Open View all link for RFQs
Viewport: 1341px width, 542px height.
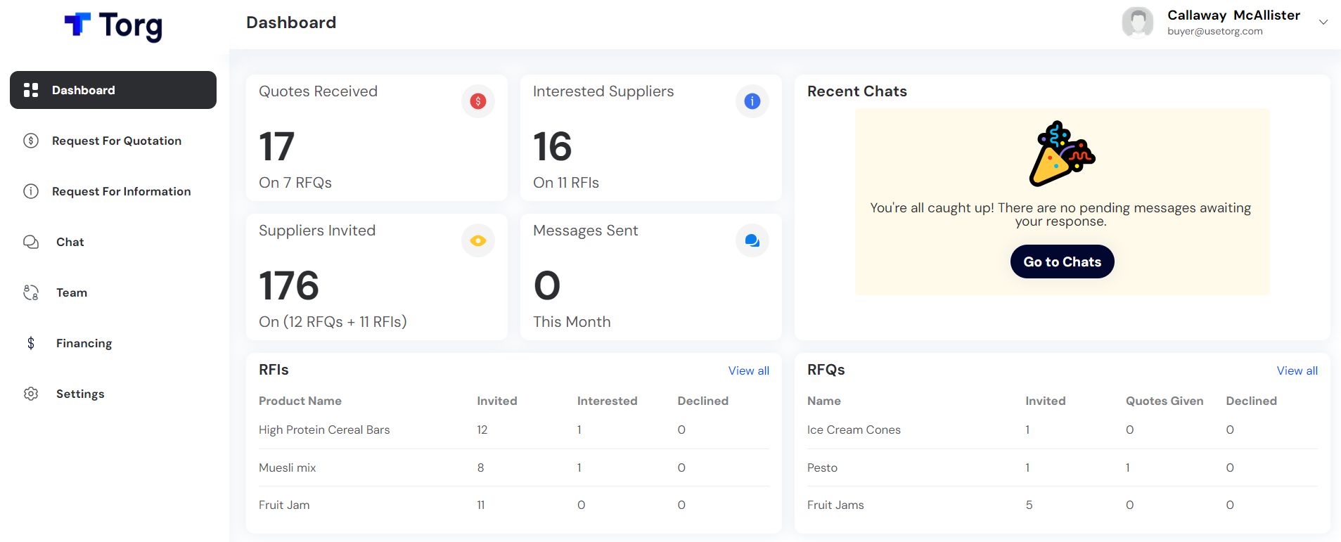click(1297, 370)
